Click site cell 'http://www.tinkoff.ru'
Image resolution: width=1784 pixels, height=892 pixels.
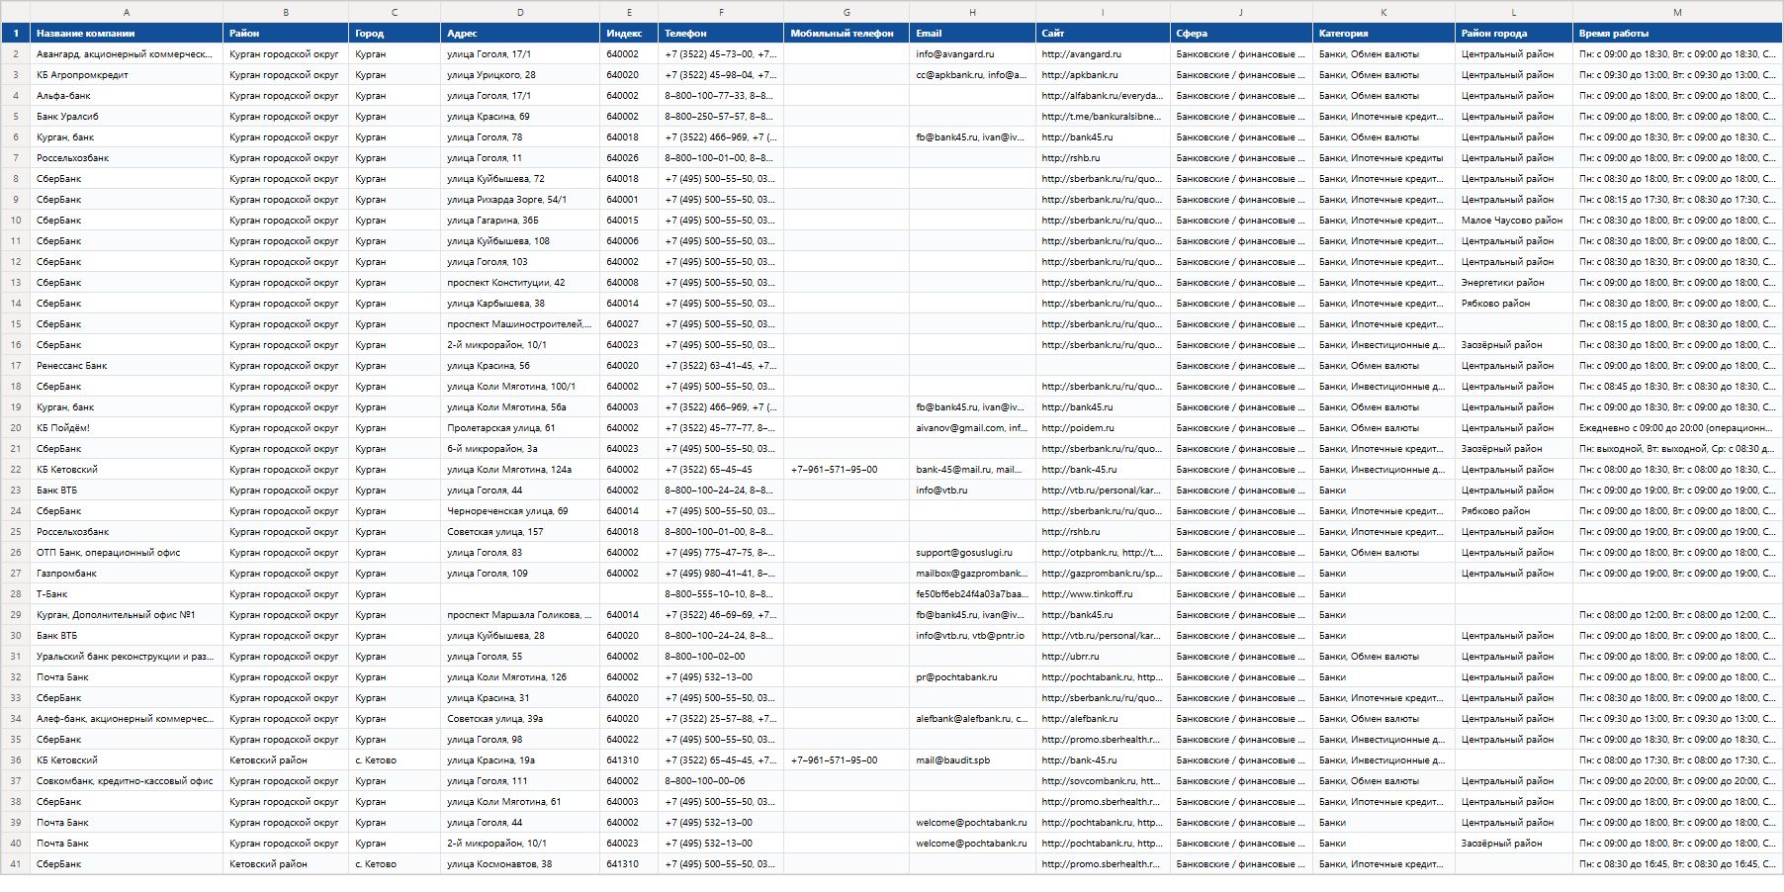(1103, 593)
